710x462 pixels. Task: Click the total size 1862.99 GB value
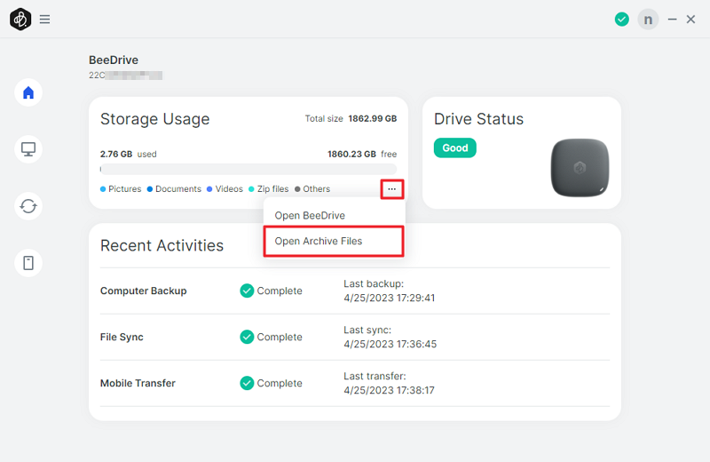[372, 119]
